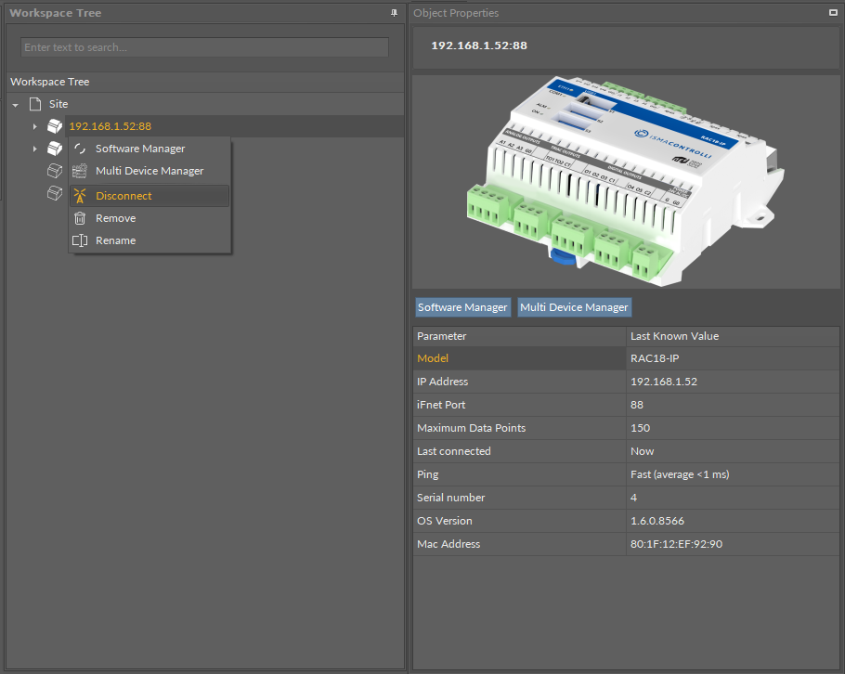
Task: Click the Site document icon in tree
Action: 35,104
